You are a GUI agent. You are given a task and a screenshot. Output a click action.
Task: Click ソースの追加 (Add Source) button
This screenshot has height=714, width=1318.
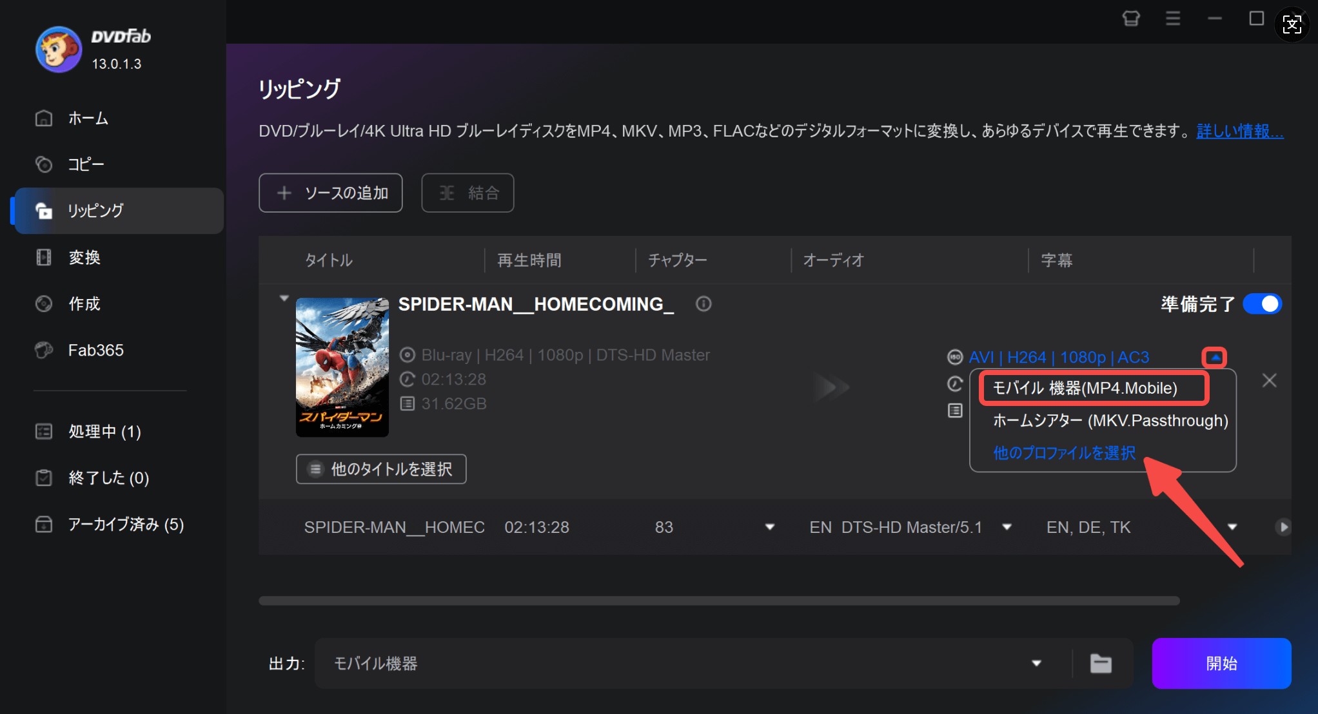point(331,193)
